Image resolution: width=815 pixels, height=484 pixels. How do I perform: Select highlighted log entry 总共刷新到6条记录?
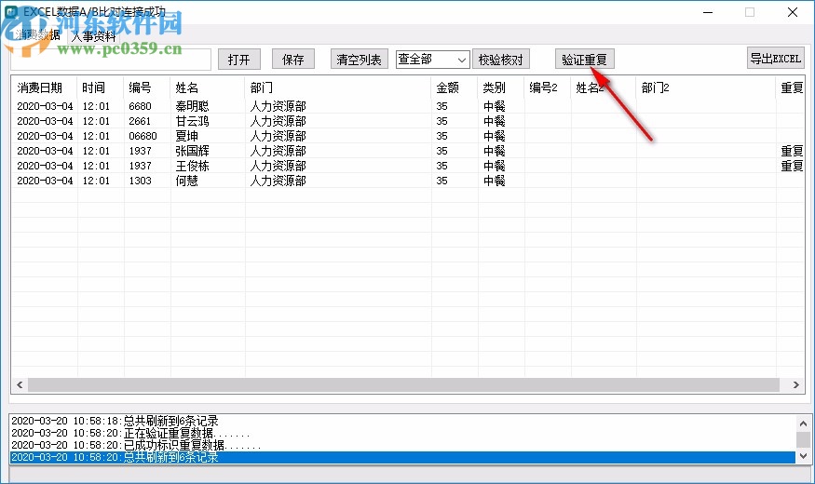402,458
